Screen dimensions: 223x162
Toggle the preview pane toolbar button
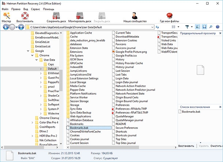pyautogui.click(x=197, y=27)
